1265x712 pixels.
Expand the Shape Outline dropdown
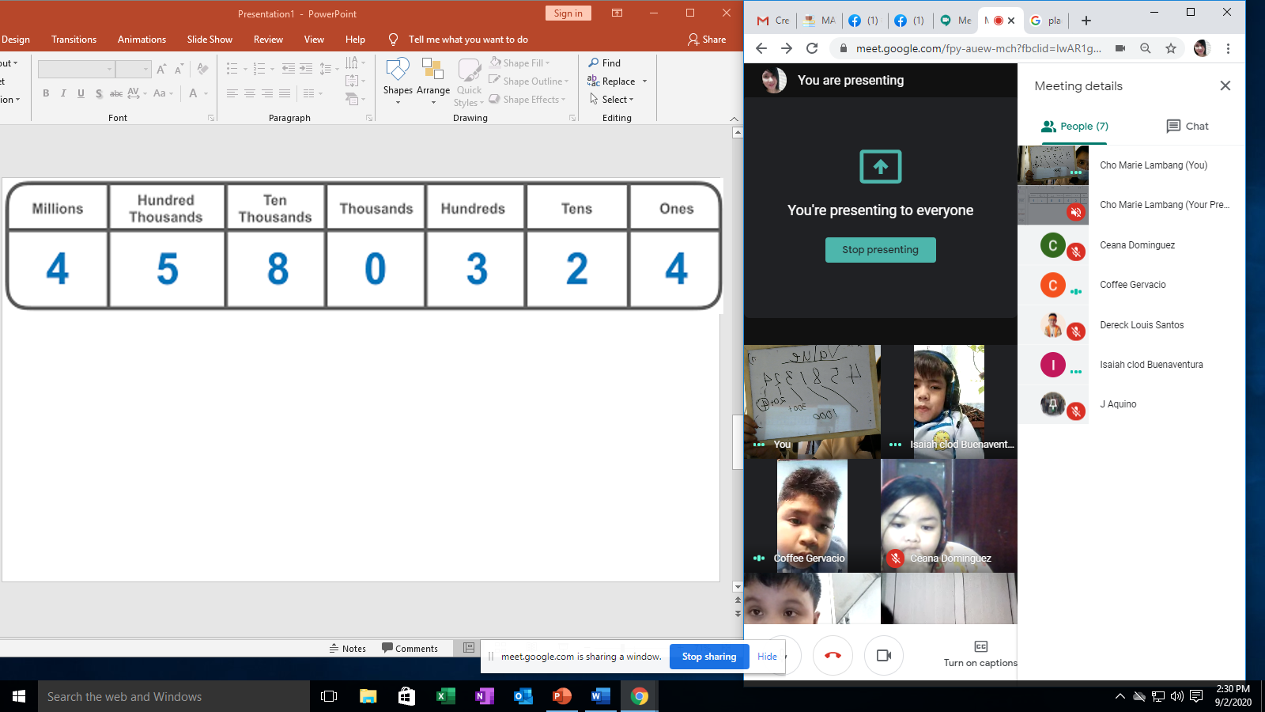(x=567, y=81)
